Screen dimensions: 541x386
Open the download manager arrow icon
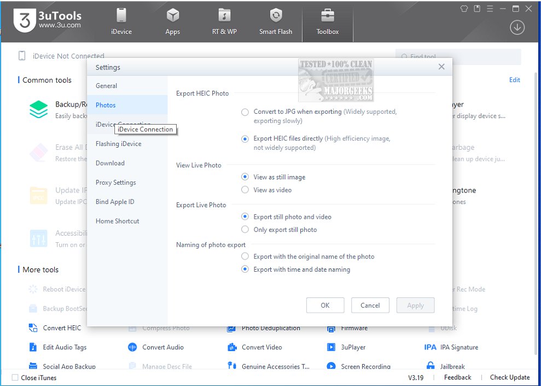(517, 27)
